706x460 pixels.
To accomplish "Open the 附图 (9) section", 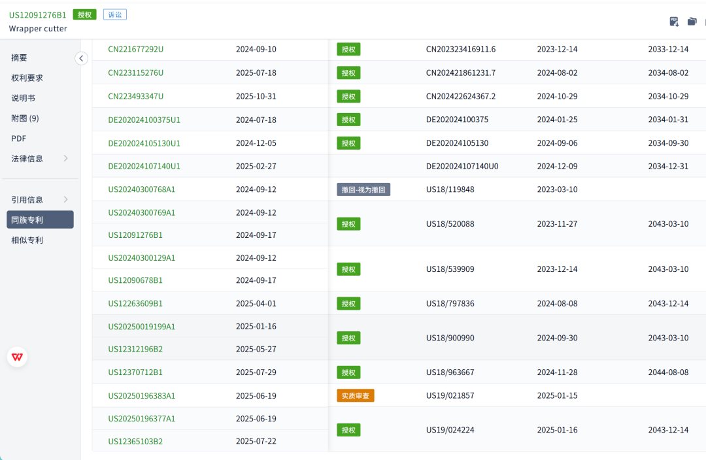I will coord(25,118).
